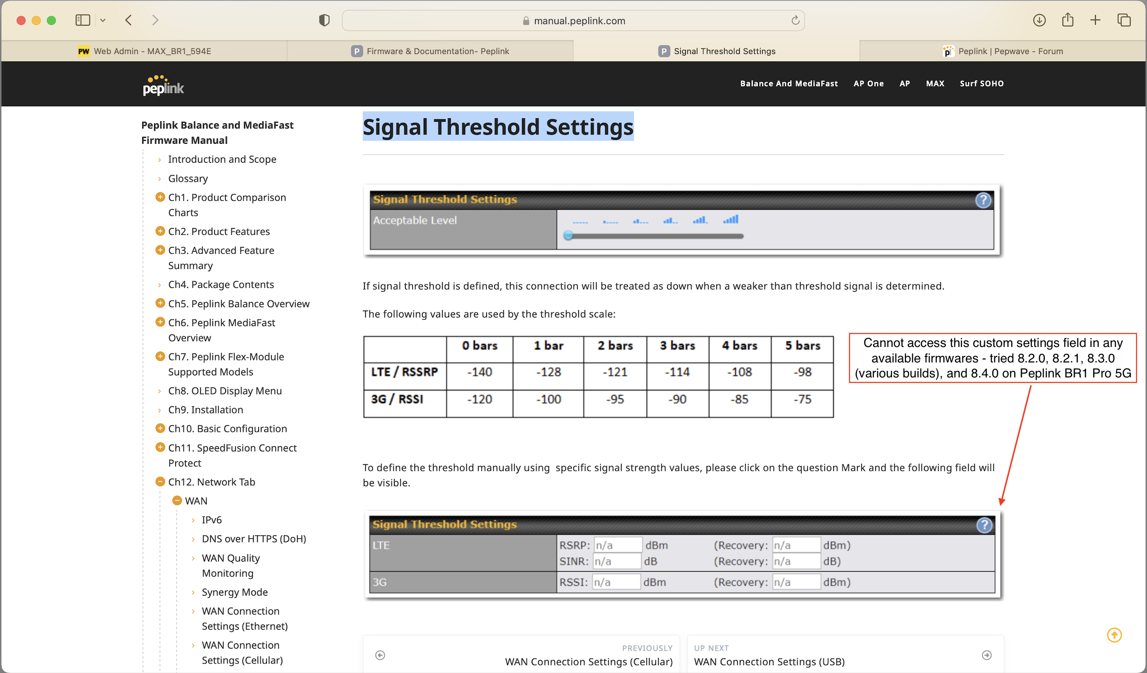The image size is (1147, 673).
Task: Click the back navigation arrow
Action: point(128,19)
